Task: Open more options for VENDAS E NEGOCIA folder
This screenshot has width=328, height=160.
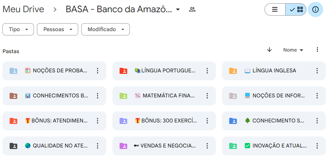Action: (207, 146)
